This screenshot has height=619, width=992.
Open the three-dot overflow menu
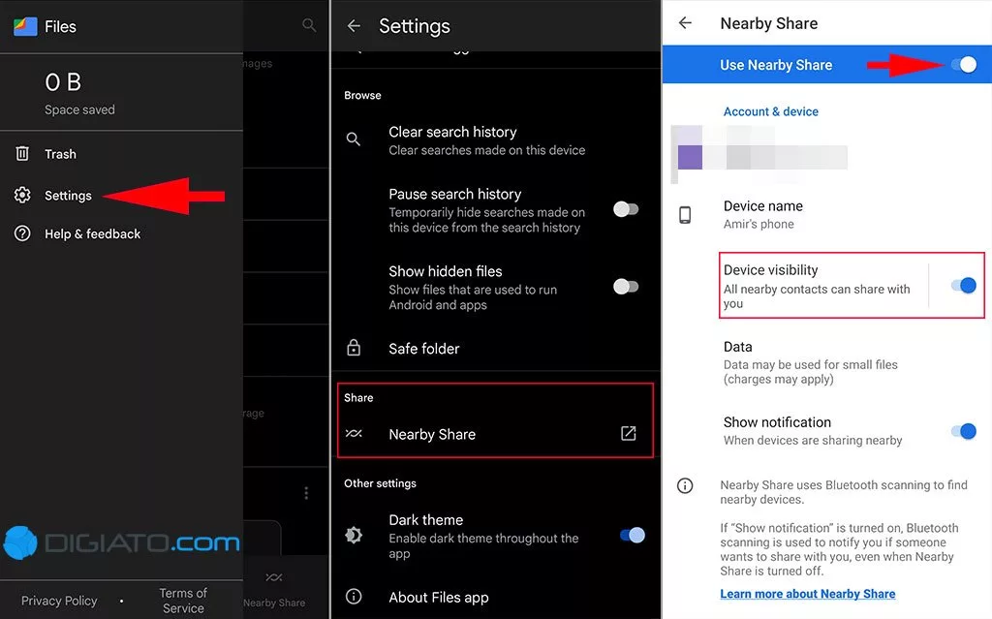tap(306, 493)
